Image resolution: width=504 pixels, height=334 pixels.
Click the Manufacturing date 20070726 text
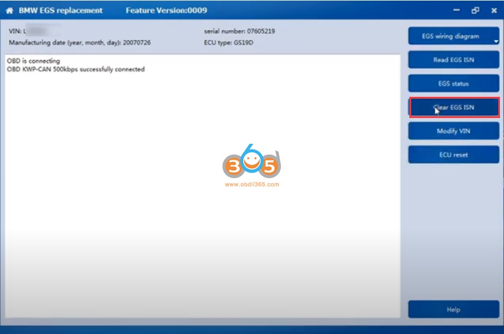(x=80, y=42)
